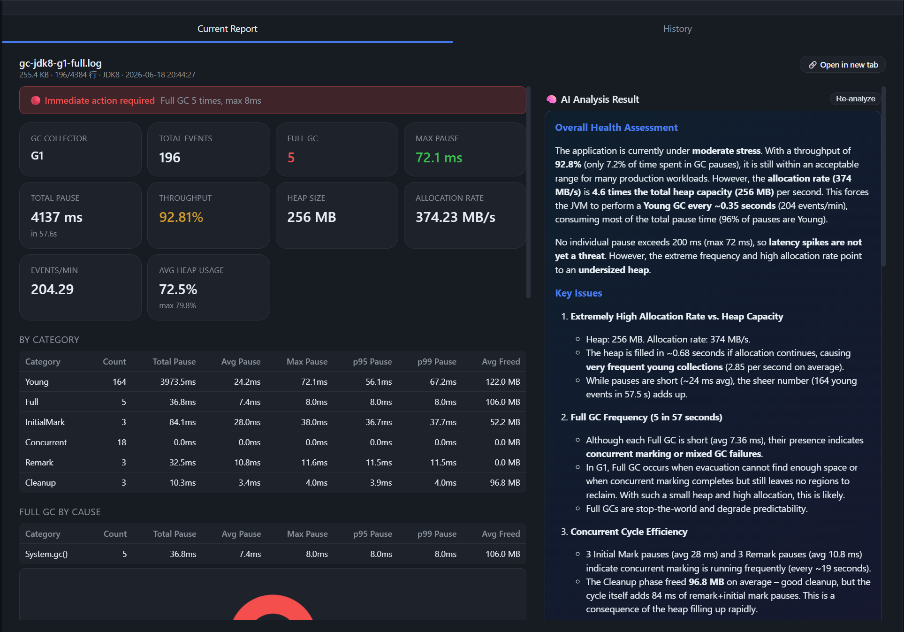This screenshot has width=904, height=632.
Task: Switch to the Current Report tab
Action: pos(227,29)
